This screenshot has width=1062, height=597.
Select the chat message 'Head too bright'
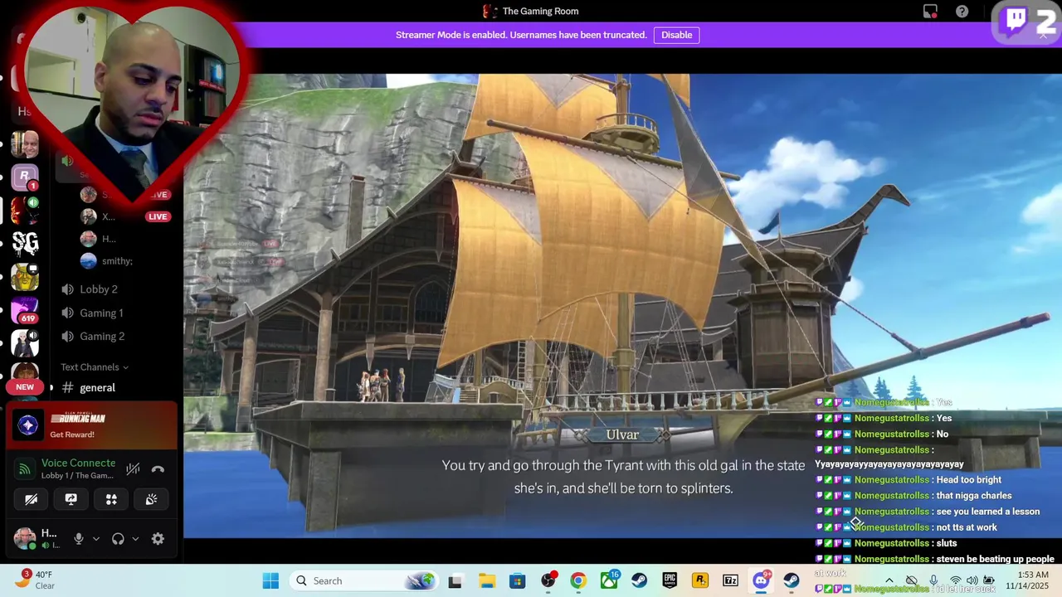click(x=968, y=480)
